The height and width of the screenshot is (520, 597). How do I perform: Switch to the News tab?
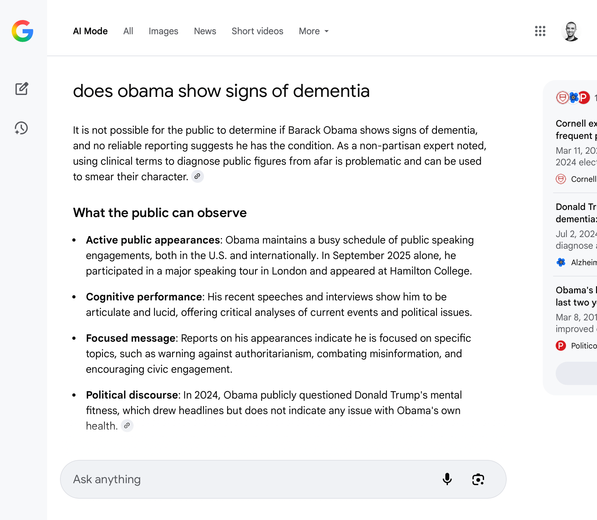click(x=205, y=31)
